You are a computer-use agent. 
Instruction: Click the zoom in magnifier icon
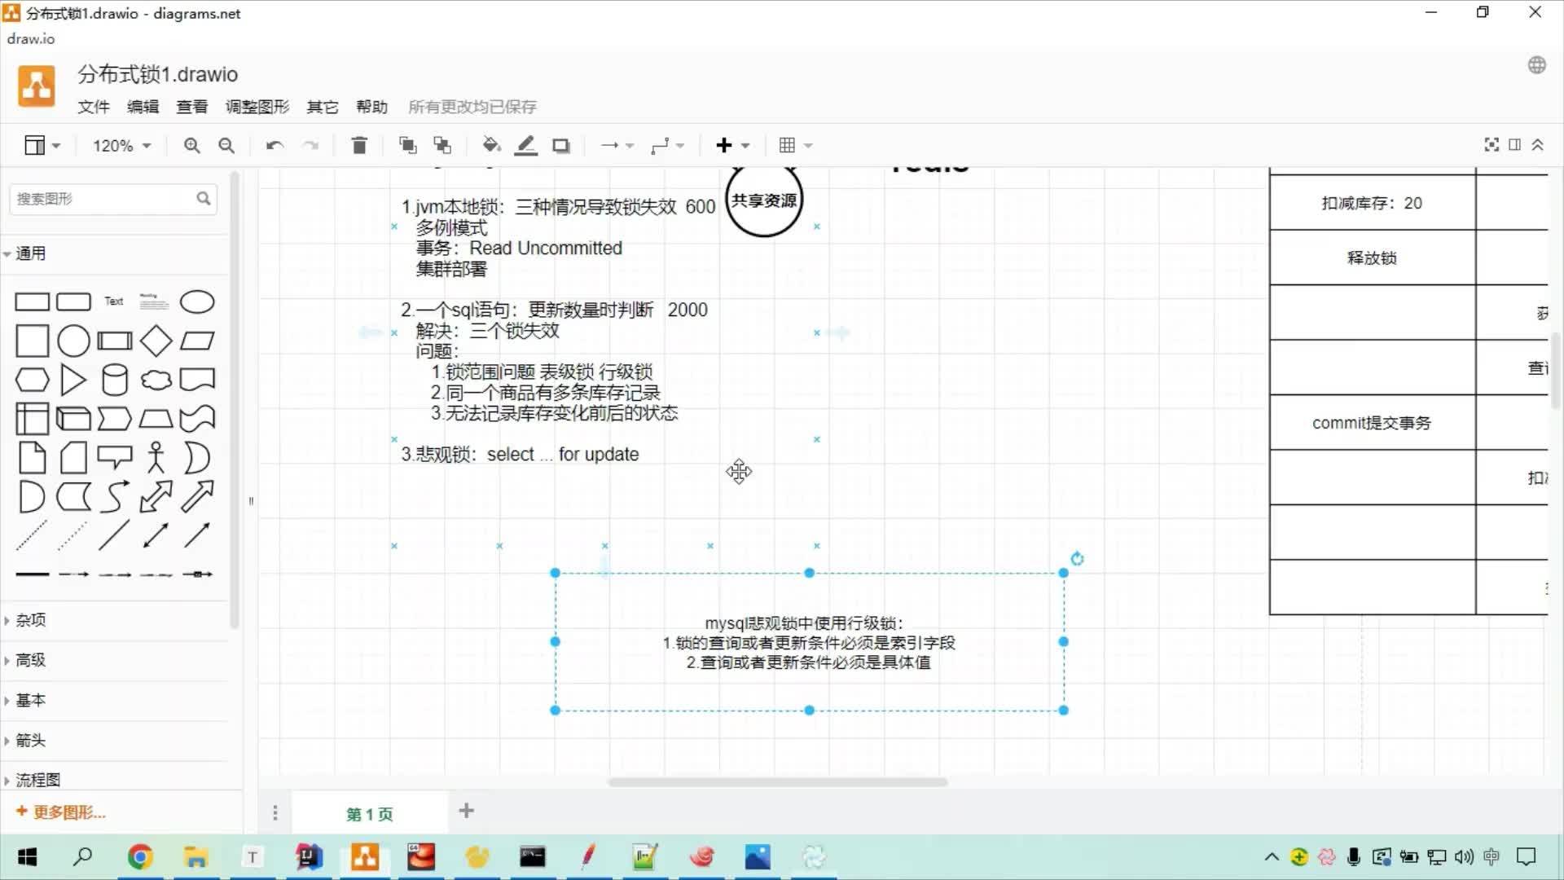pyautogui.click(x=191, y=146)
